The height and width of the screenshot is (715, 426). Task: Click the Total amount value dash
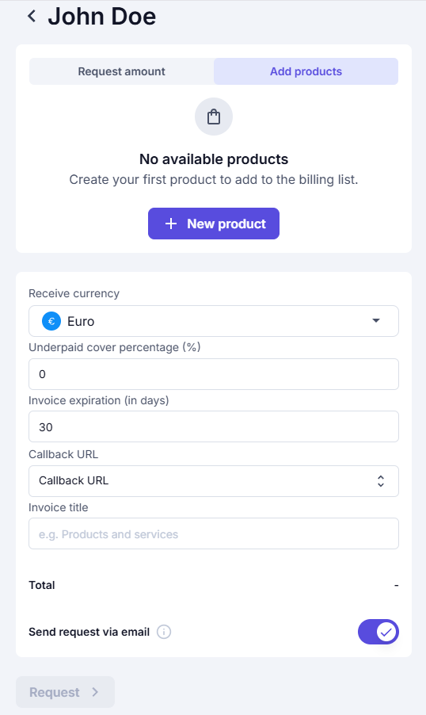[x=397, y=585]
